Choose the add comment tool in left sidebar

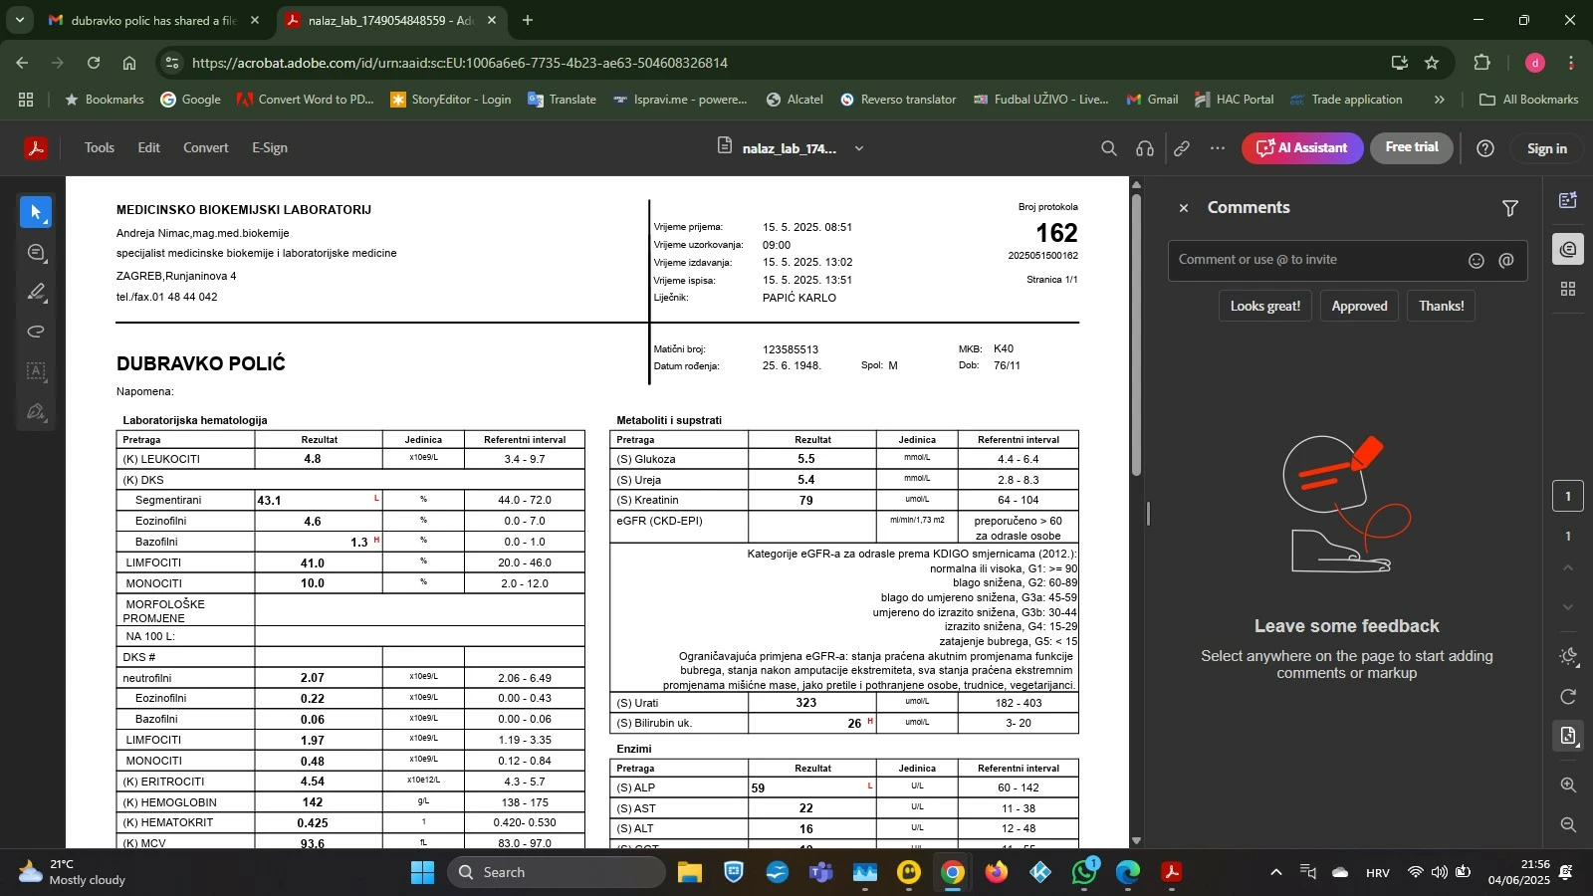tap(36, 253)
